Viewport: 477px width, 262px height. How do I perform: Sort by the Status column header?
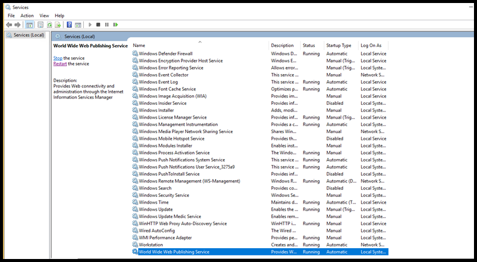(312, 45)
